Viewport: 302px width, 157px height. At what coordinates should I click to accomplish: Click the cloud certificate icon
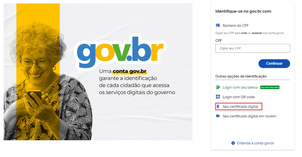pos(218,116)
